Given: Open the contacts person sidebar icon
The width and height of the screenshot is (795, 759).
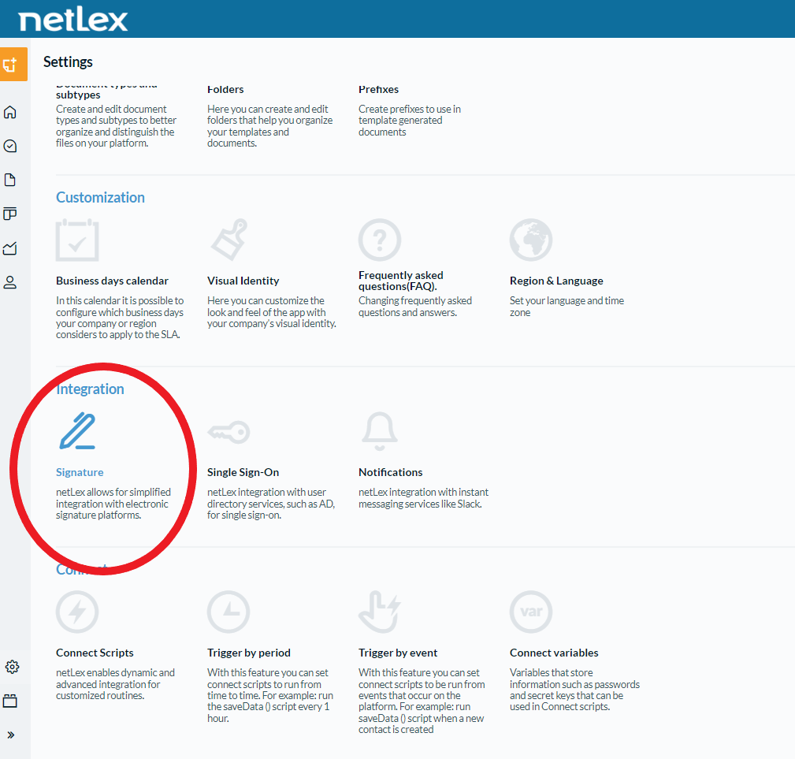Looking at the screenshot, I should pos(10,282).
